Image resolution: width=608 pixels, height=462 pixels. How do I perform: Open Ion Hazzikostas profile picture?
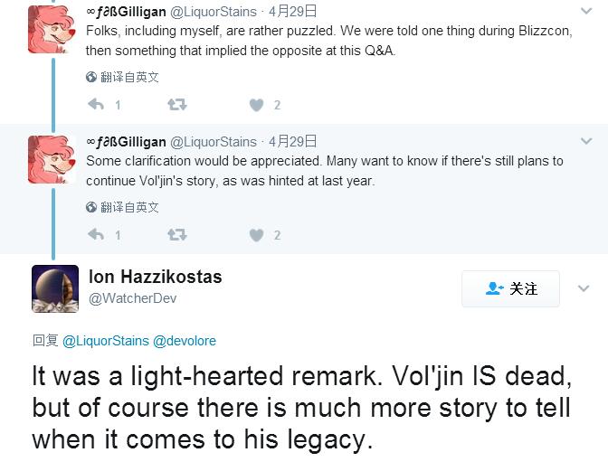pyautogui.click(x=55, y=289)
